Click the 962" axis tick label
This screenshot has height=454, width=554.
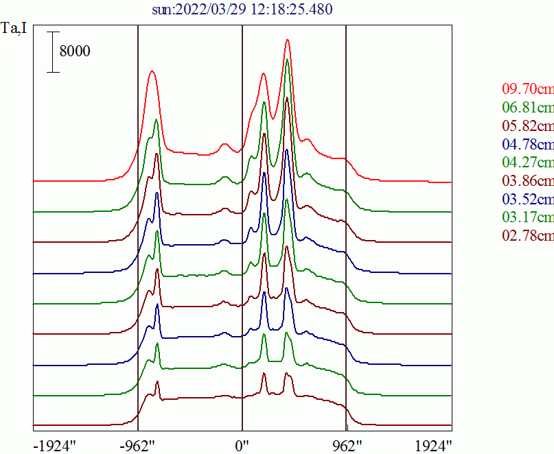point(347,446)
